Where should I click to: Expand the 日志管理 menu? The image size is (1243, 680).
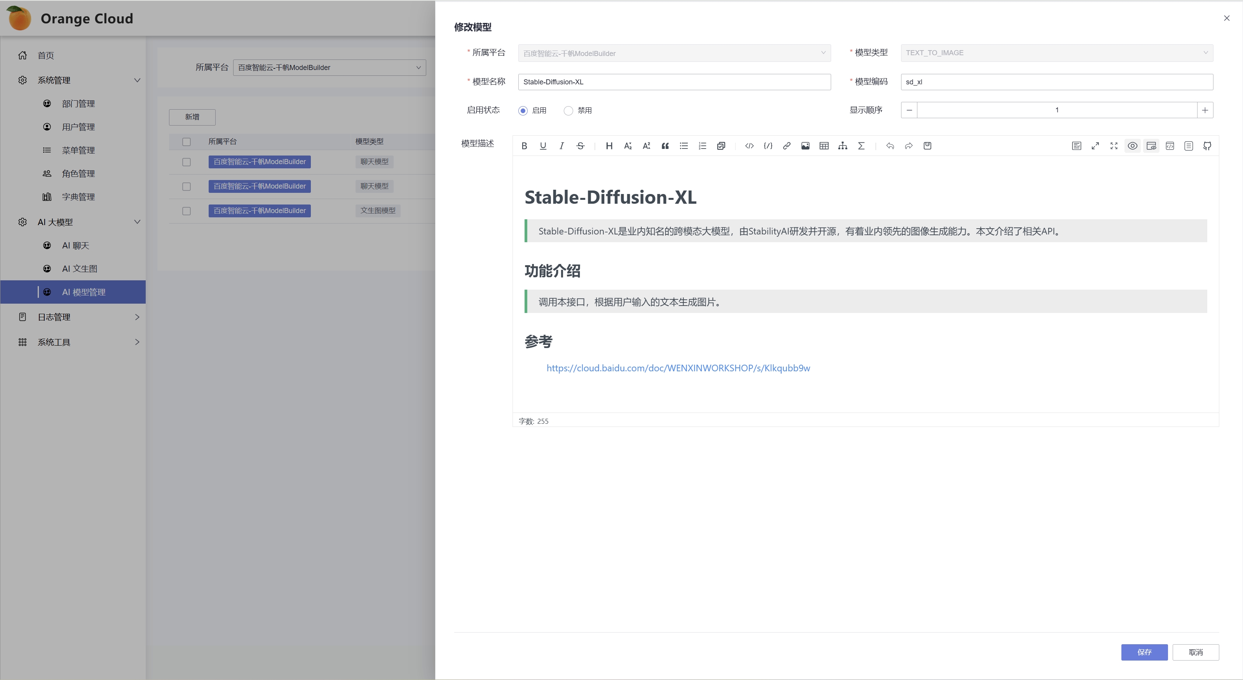pos(73,317)
